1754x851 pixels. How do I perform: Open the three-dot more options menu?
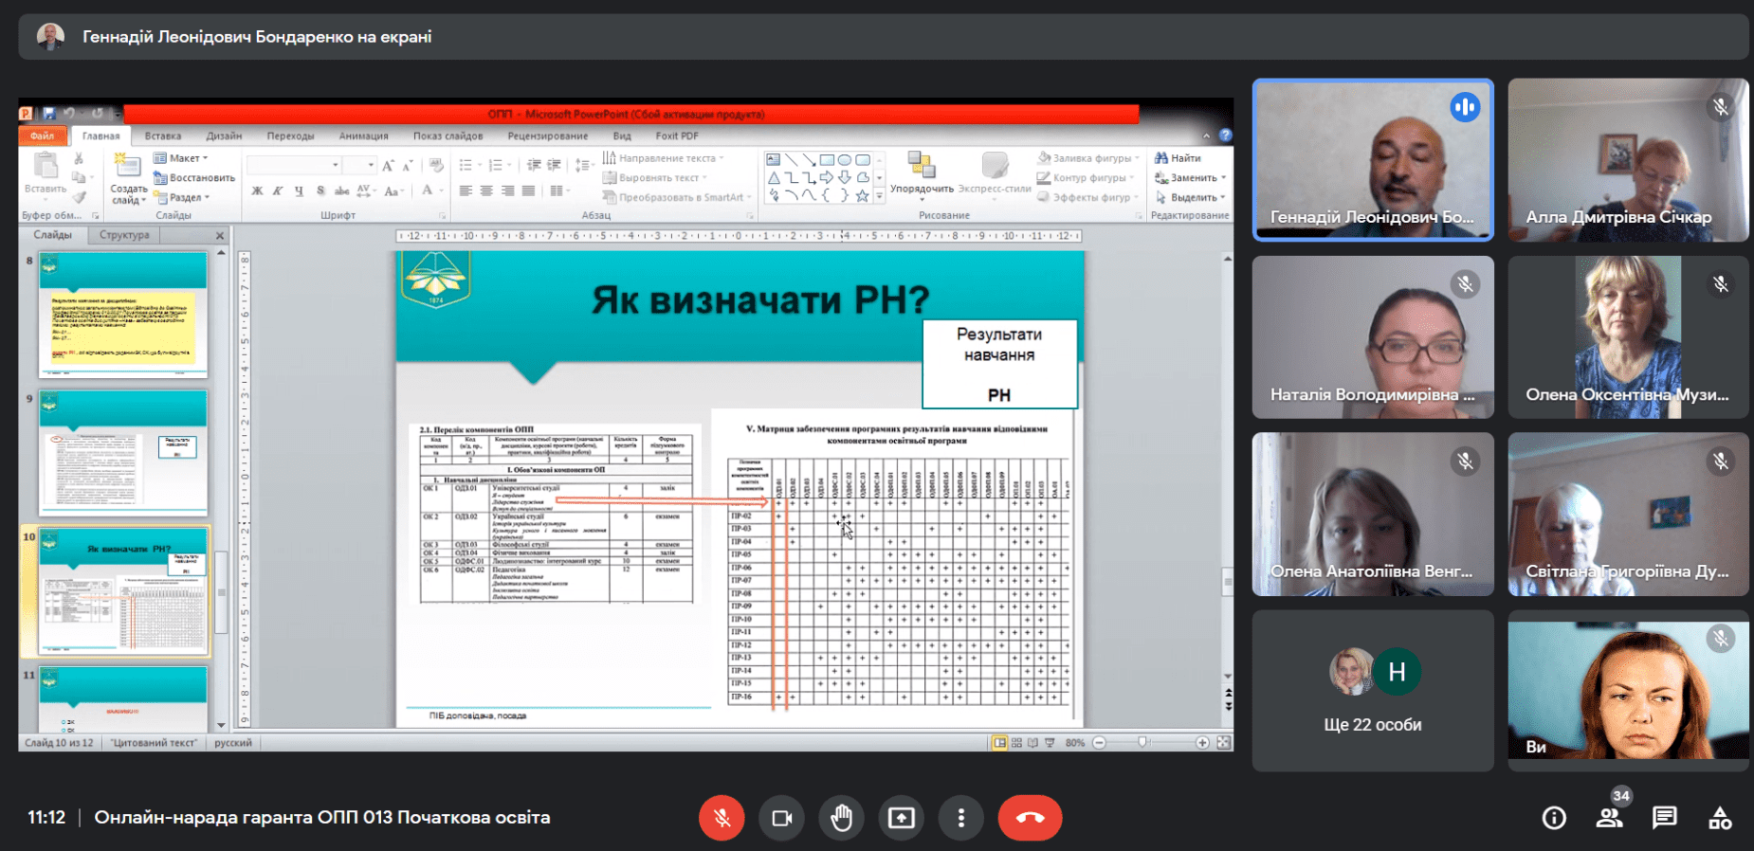960,818
